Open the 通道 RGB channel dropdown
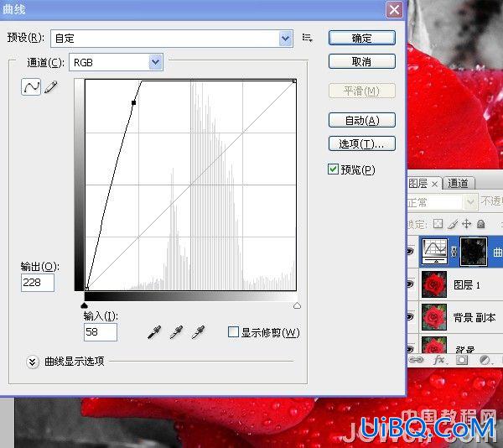The height and width of the screenshot is (448, 503). [155, 62]
